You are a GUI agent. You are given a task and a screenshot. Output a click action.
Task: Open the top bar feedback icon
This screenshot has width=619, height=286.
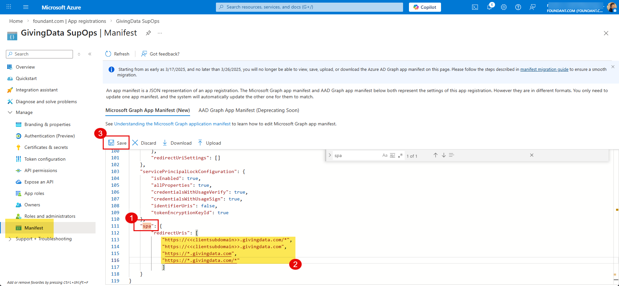click(533, 7)
